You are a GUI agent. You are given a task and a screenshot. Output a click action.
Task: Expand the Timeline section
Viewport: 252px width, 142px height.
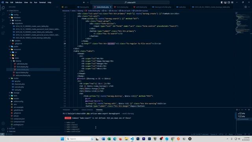point(12,131)
